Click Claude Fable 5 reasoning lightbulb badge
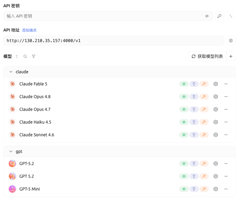239x202 pixels. point(194,84)
